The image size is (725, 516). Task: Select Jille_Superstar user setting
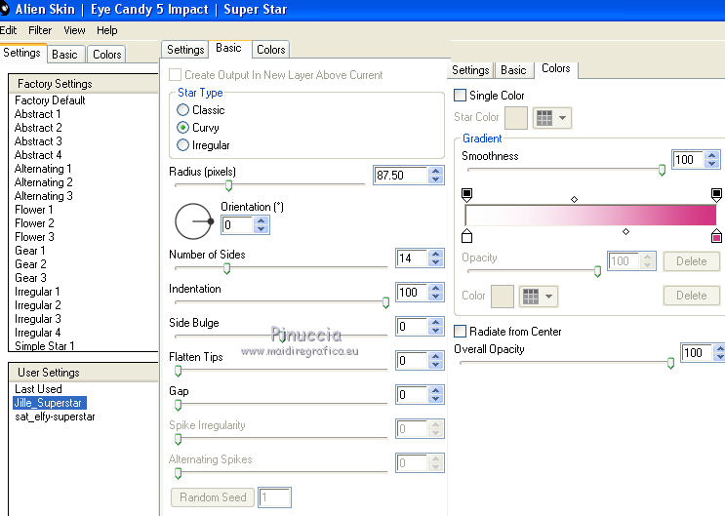50,403
